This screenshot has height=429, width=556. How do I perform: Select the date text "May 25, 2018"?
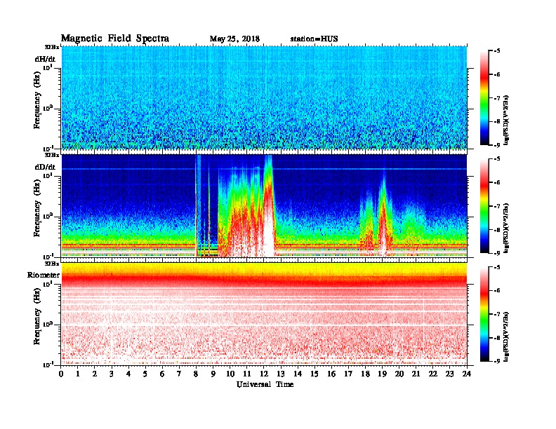tap(234, 39)
